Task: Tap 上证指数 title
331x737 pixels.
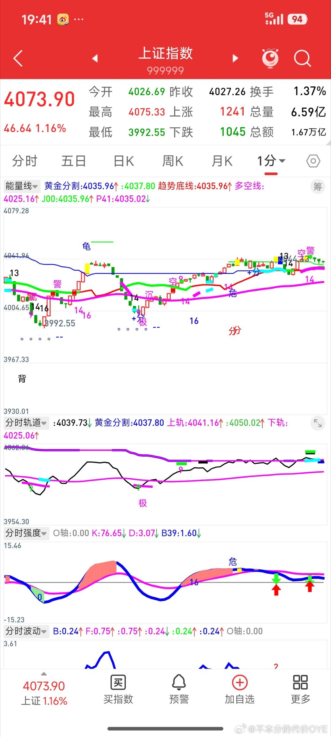Action: tap(165, 53)
